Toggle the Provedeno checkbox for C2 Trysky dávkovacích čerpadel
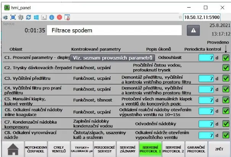231x157 pixels. [x=226, y=68]
